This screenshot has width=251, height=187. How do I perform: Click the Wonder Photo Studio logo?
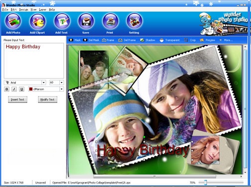(x=224, y=23)
